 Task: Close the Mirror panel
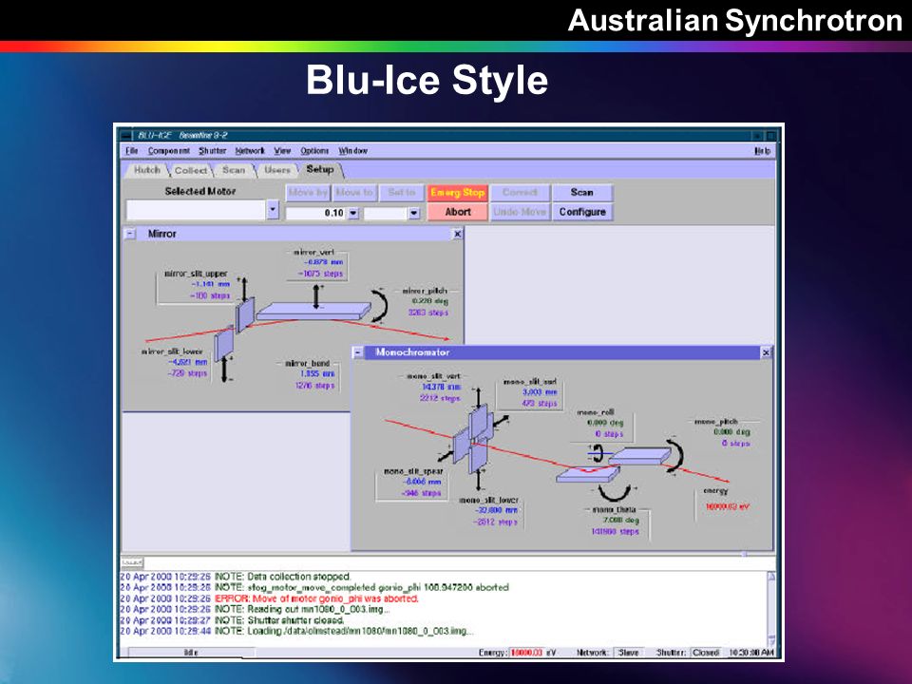[x=458, y=234]
